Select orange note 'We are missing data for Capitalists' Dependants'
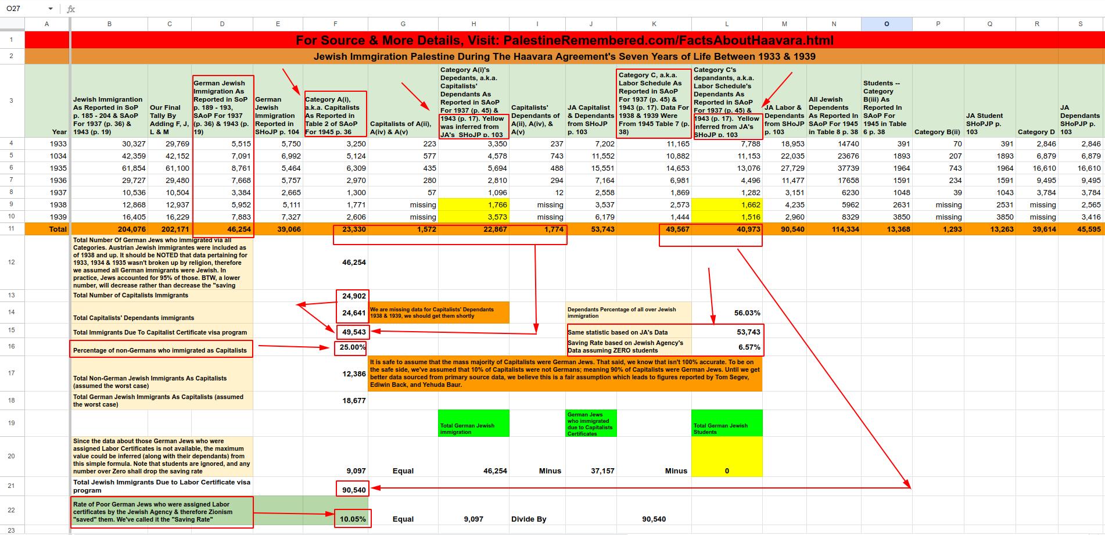The width and height of the screenshot is (1105, 535). tap(439, 313)
